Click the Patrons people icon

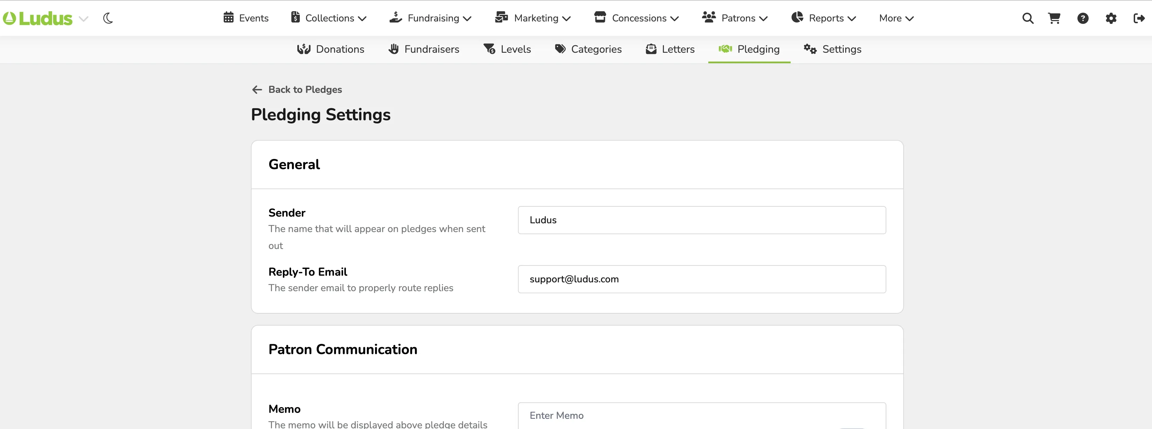pos(709,18)
